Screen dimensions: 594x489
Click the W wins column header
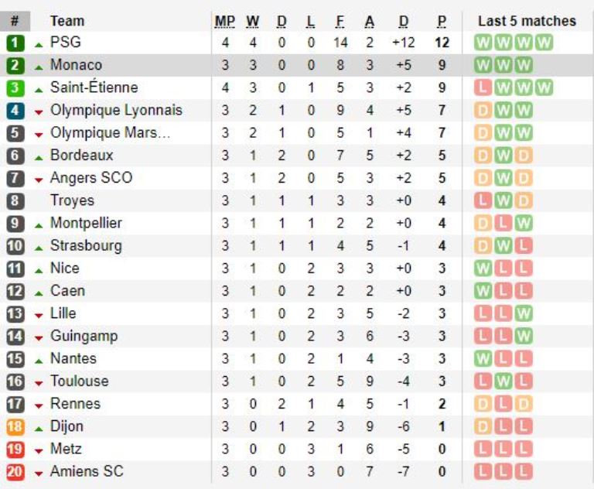tap(253, 21)
